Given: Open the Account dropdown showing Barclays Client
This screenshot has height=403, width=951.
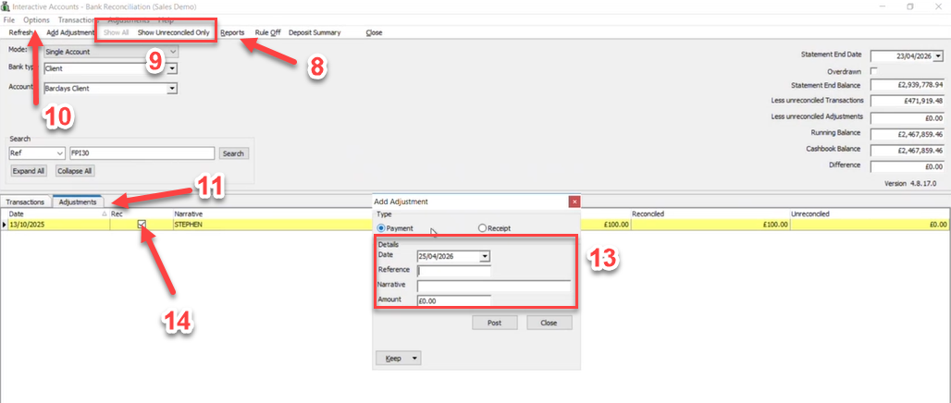Looking at the screenshot, I should pyautogui.click(x=172, y=89).
